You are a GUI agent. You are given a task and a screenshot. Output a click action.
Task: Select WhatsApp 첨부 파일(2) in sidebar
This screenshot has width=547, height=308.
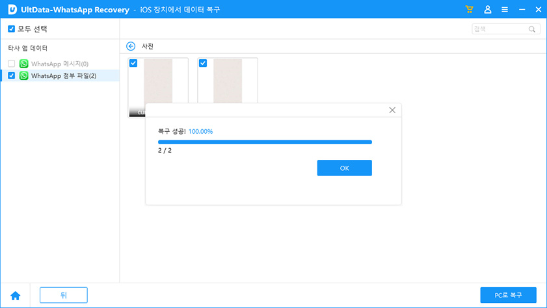click(x=64, y=75)
